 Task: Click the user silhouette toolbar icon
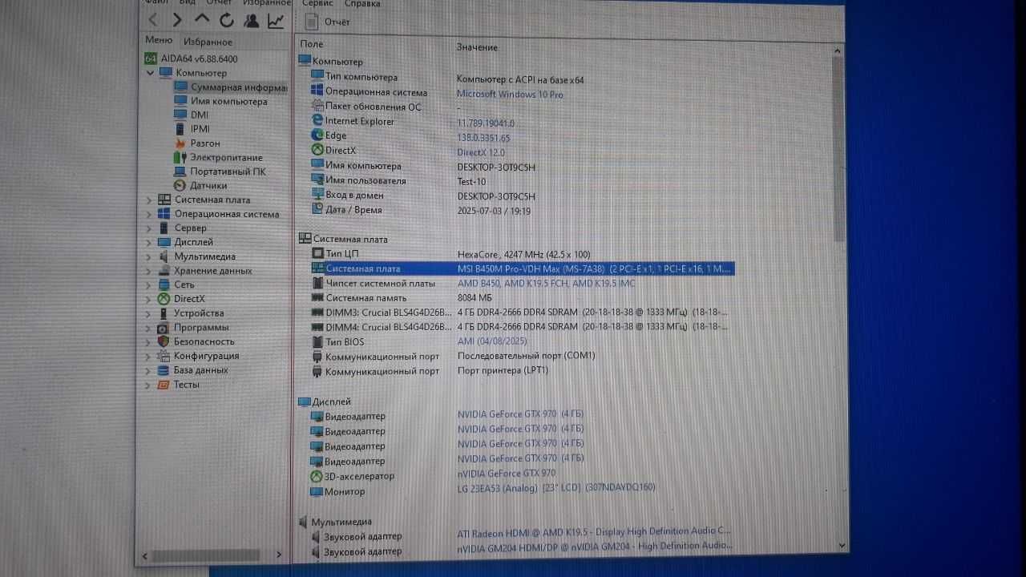[251, 21]
